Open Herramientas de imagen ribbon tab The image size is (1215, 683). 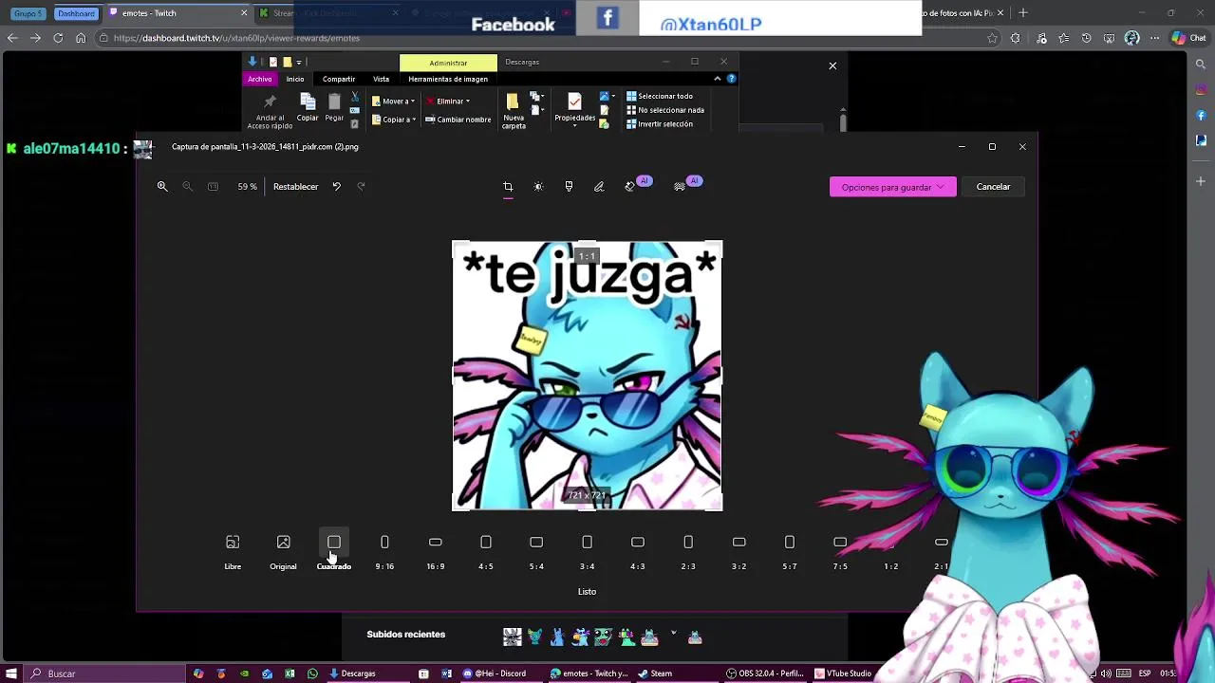[448, 79]
